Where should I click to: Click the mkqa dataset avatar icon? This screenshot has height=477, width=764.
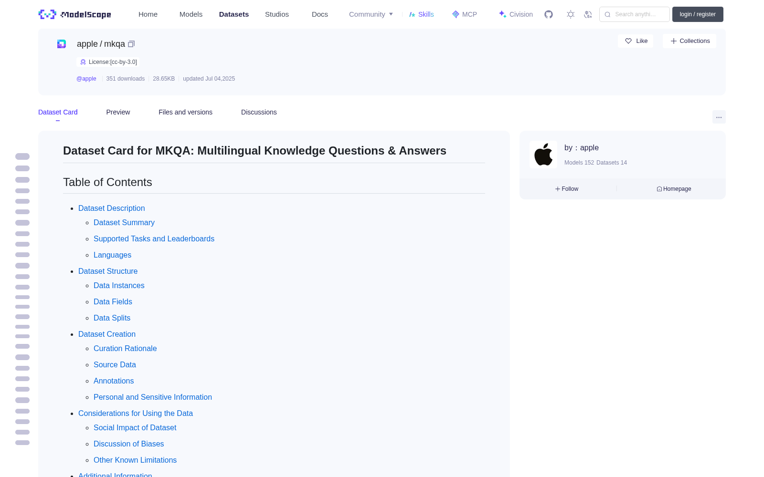[x=62, y=44]
